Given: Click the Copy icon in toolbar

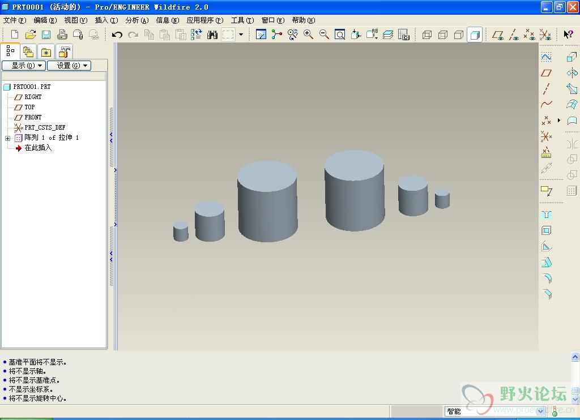Looking at the screenshot, I should tap(149, 35).
